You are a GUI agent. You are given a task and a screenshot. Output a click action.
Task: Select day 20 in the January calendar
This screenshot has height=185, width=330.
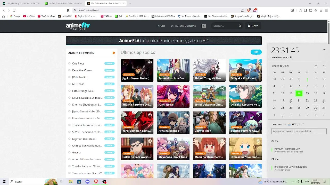291,100
